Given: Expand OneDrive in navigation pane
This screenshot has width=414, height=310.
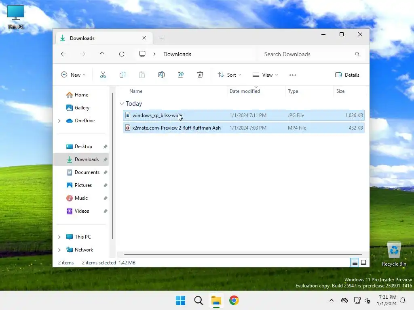Looking at the screenshot, I should [59, 121].
